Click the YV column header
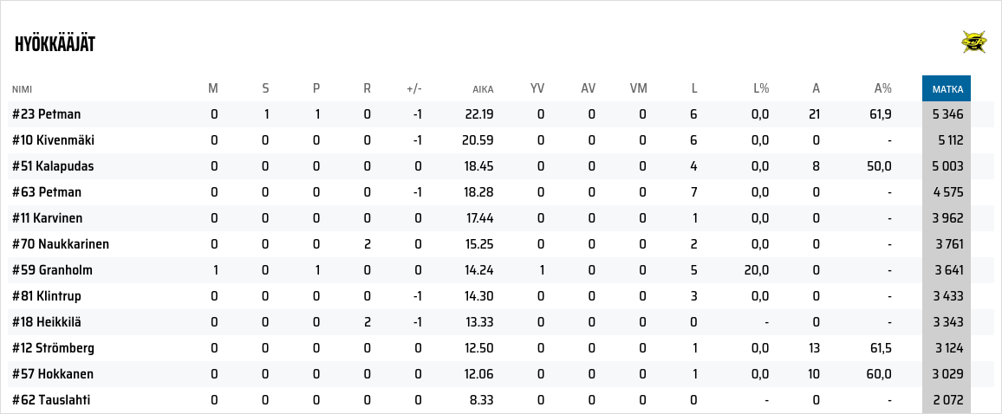Image resolution: width=1002 pixels, height=414 pixels. [537, 88]
